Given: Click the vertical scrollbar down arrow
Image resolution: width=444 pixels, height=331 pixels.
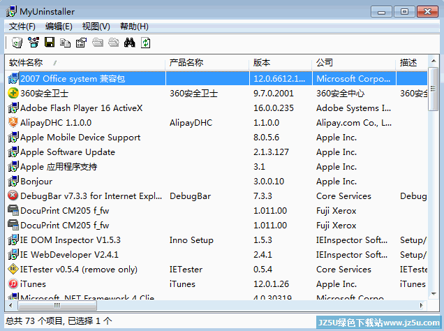Looking at the screenshot, I should 434,294.
